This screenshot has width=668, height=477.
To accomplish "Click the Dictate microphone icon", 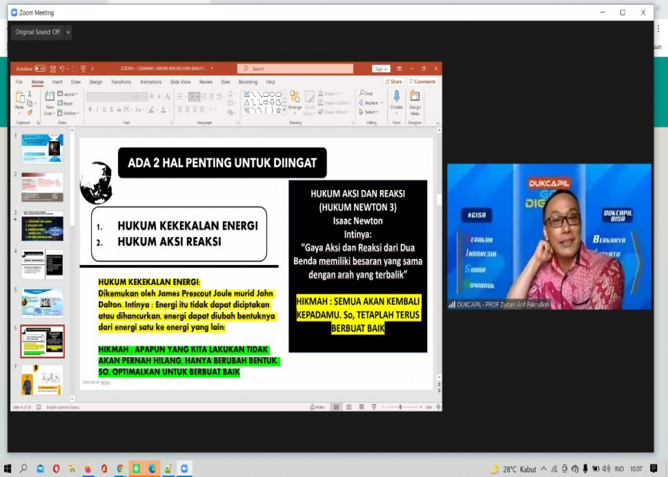I will pyautogui.click(x=396, y=97).
